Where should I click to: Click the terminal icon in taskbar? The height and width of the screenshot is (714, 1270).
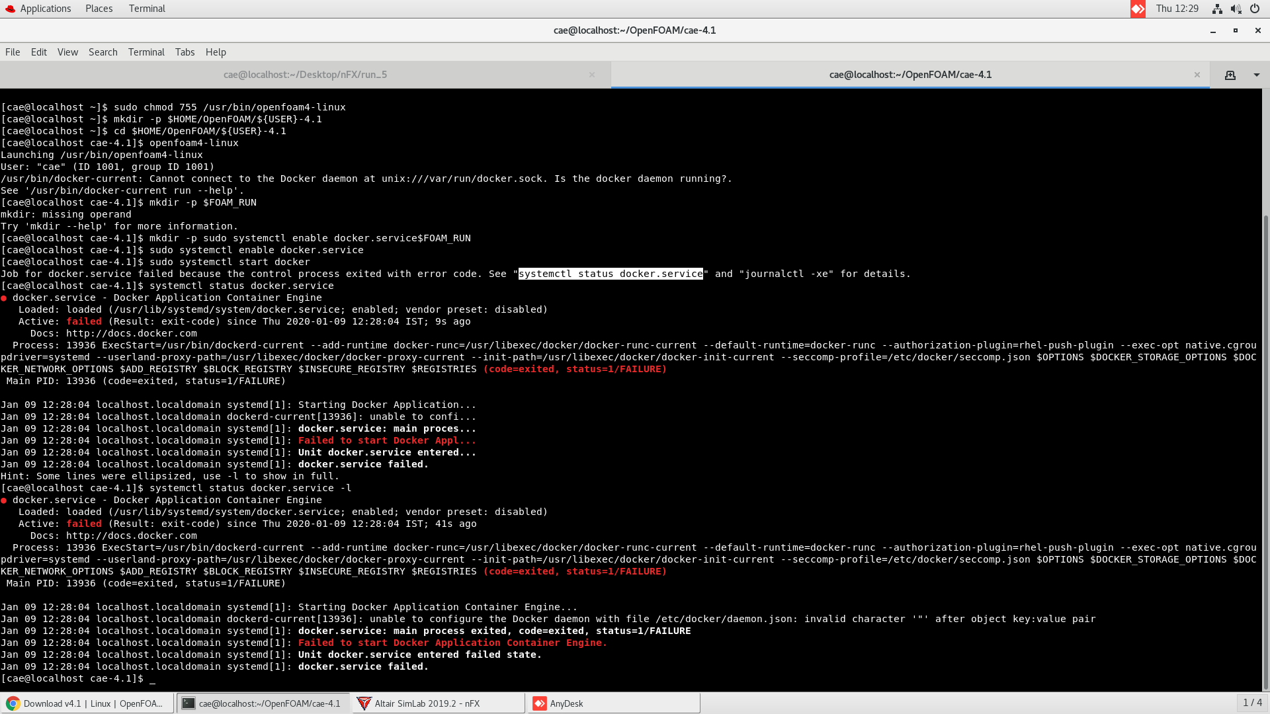coord(189,703)
